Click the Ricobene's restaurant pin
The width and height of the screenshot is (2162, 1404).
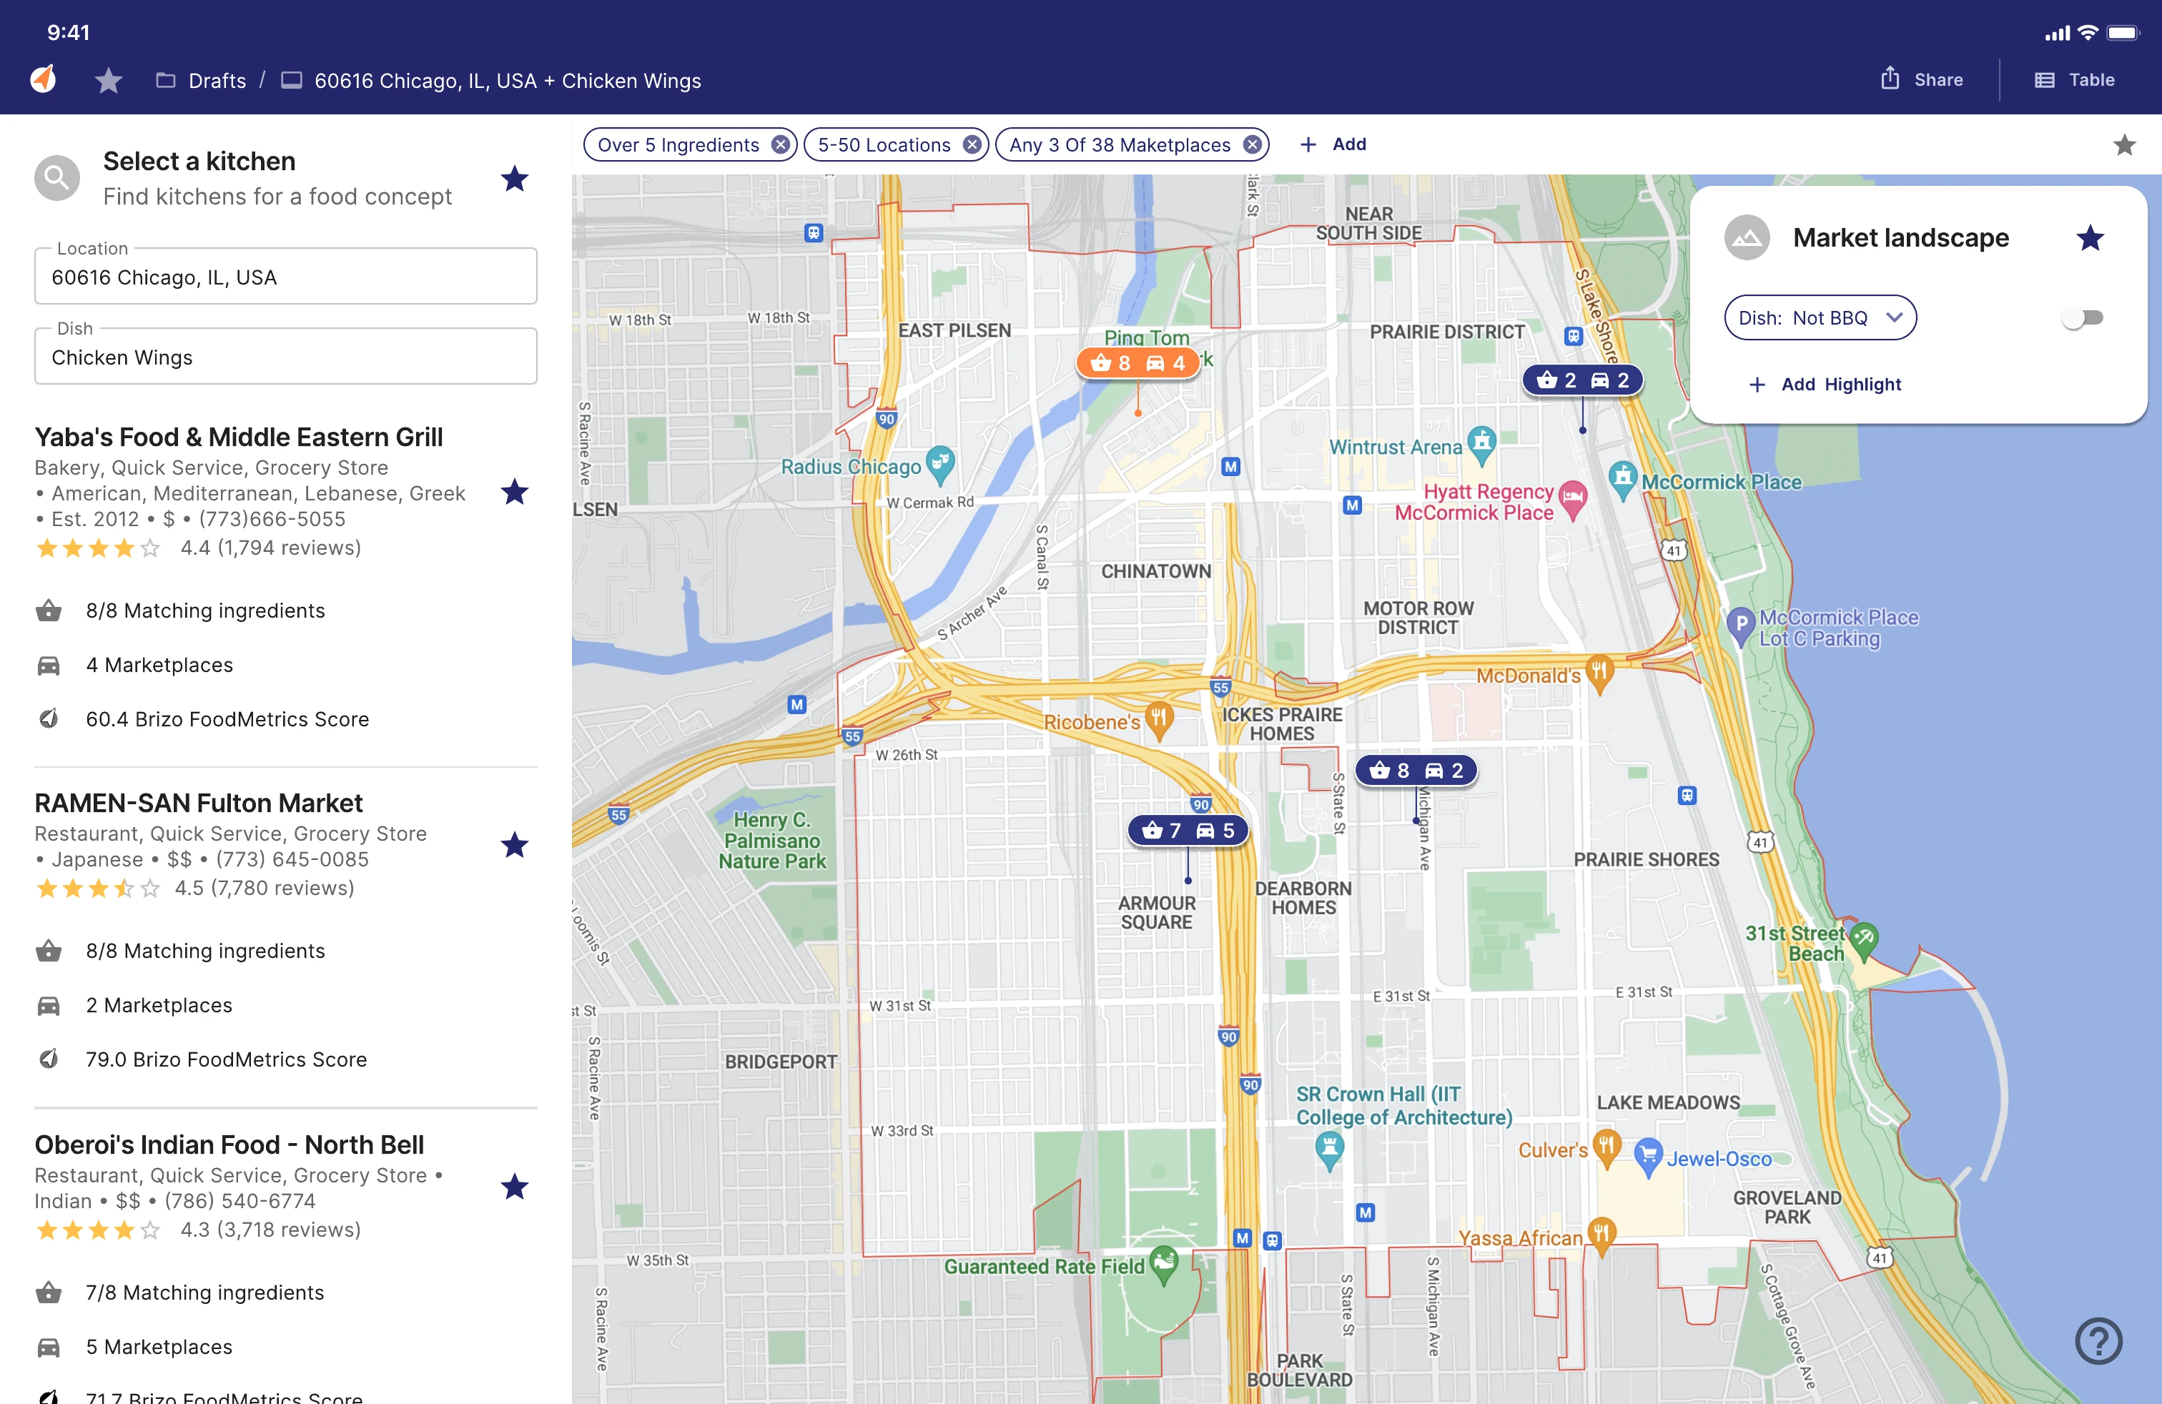coord(1159,720)
